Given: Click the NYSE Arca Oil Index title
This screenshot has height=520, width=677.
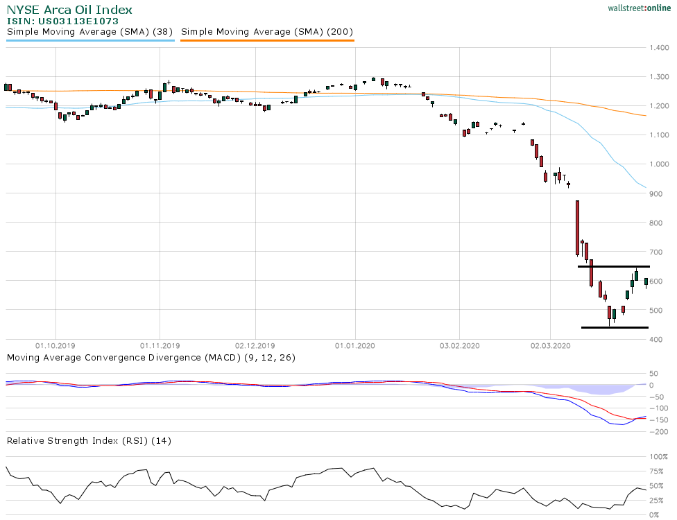Looking at the screenshot, I should 69,10.
